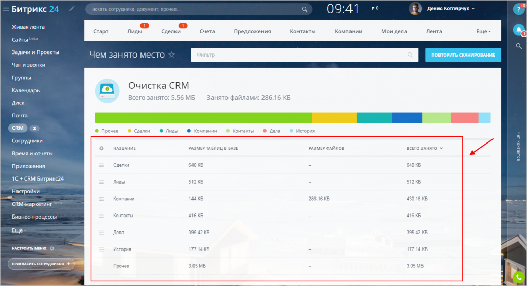
Task: Open the notifications bell icon
Action: point(518,30)
